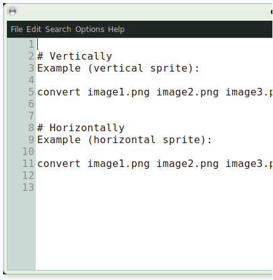
Task: Click the word 'convert' on line 11
Action: pyautogui.click(x=59, y=164)
